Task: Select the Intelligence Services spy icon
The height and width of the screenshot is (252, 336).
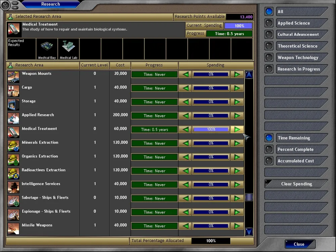Action: [x=13, y=187]
